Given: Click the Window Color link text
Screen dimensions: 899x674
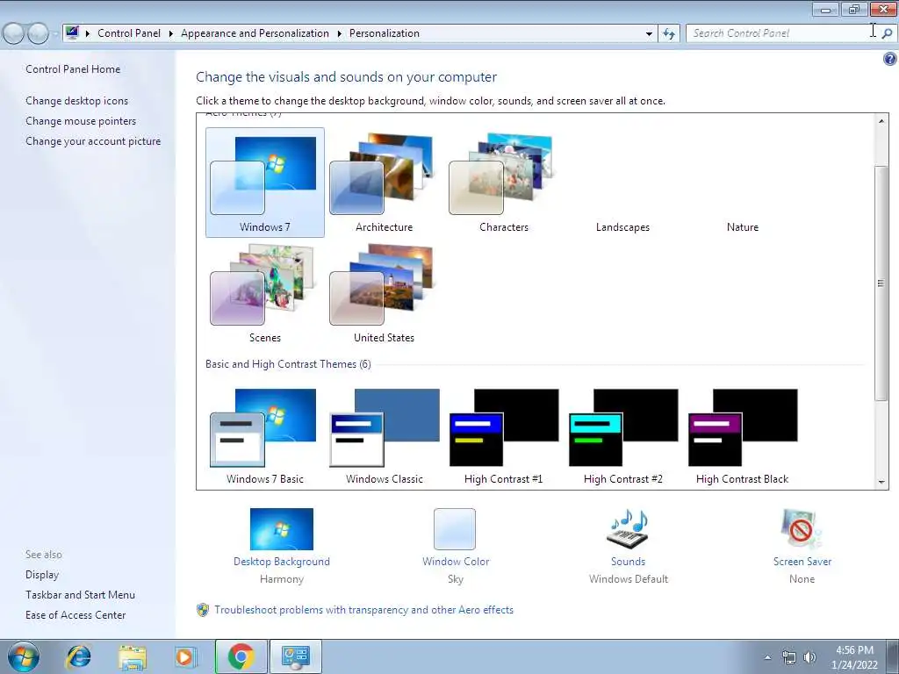Looking at the screenshot, I should pos(456,562).
